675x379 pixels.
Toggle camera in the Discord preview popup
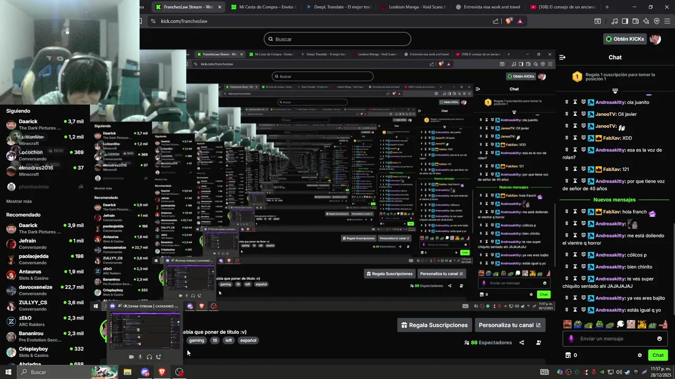131,357
